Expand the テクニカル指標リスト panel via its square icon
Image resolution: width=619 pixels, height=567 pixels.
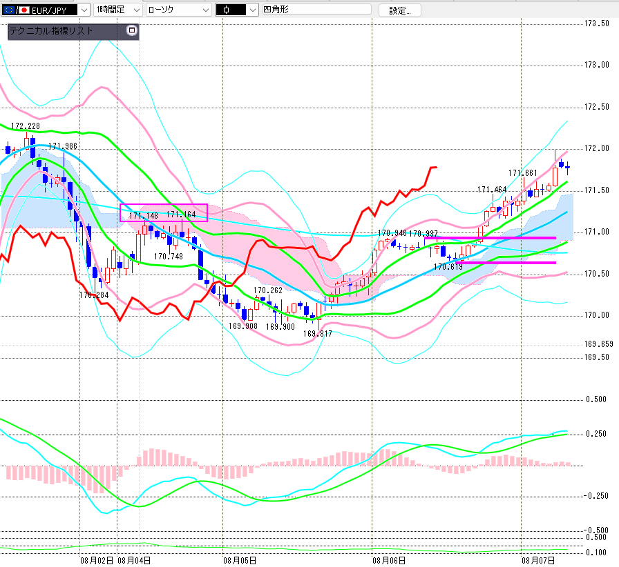(x=132, y=30)
